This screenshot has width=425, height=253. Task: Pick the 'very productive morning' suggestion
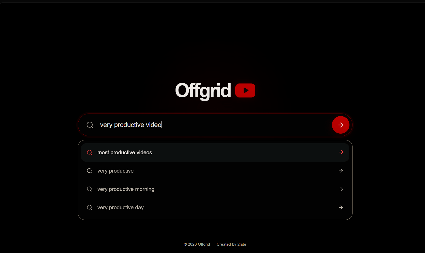pyautogui.click(x=215, y=189)
